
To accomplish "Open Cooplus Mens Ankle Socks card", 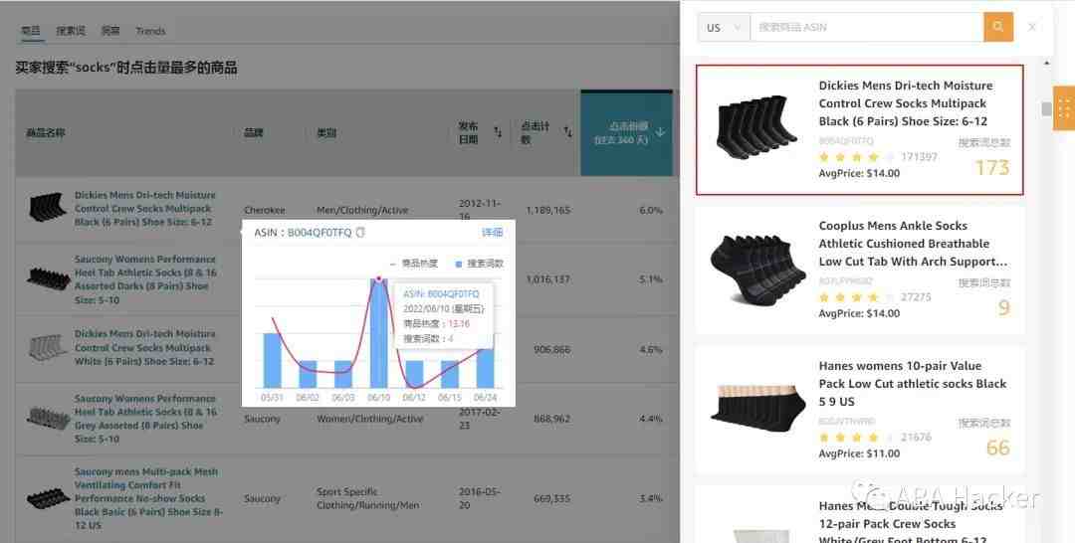I will coord(860,270).
